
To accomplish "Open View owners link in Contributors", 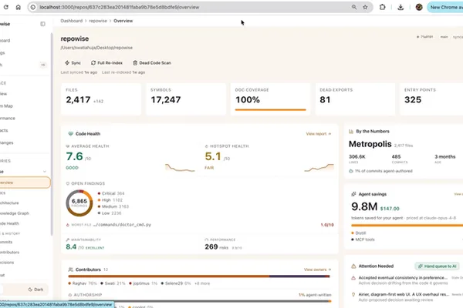I will coord(317,269).
